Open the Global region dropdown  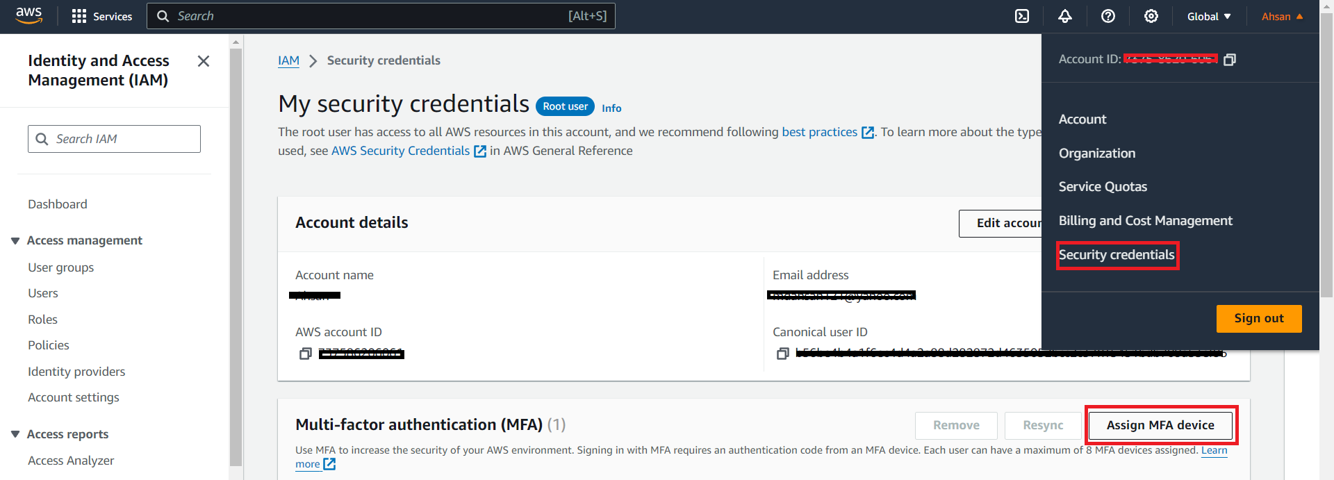1209,17
